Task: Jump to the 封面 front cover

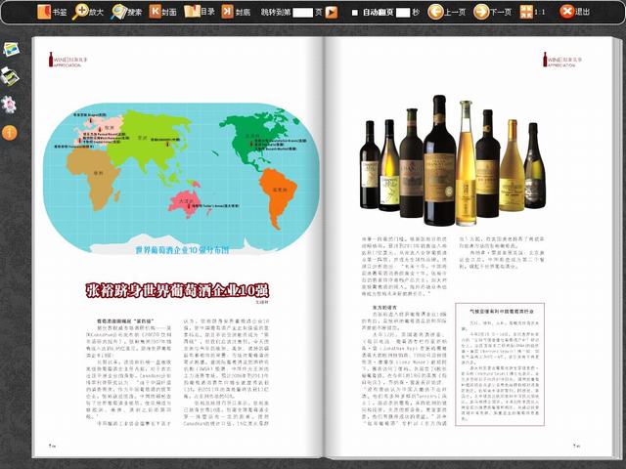Action: pyautogui.click(x=163, y=12)
